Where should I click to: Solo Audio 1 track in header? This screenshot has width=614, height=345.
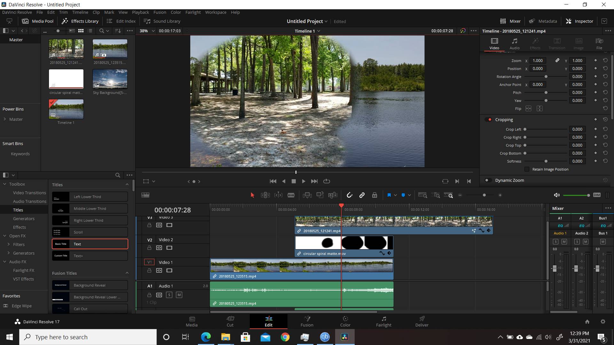169,295
